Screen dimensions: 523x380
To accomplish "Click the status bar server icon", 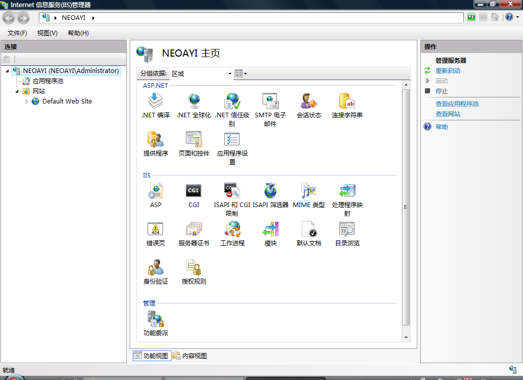I will tap(513, 369).
